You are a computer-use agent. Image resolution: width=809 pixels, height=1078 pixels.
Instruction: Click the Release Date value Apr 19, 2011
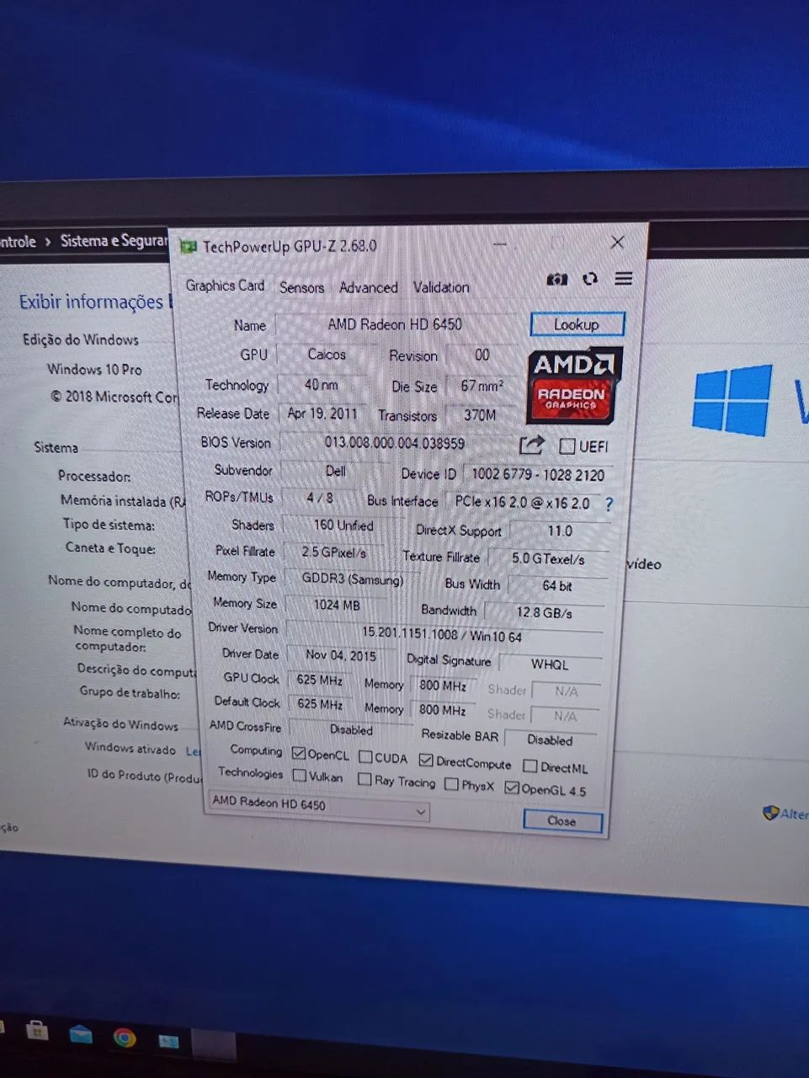(322, 414)
